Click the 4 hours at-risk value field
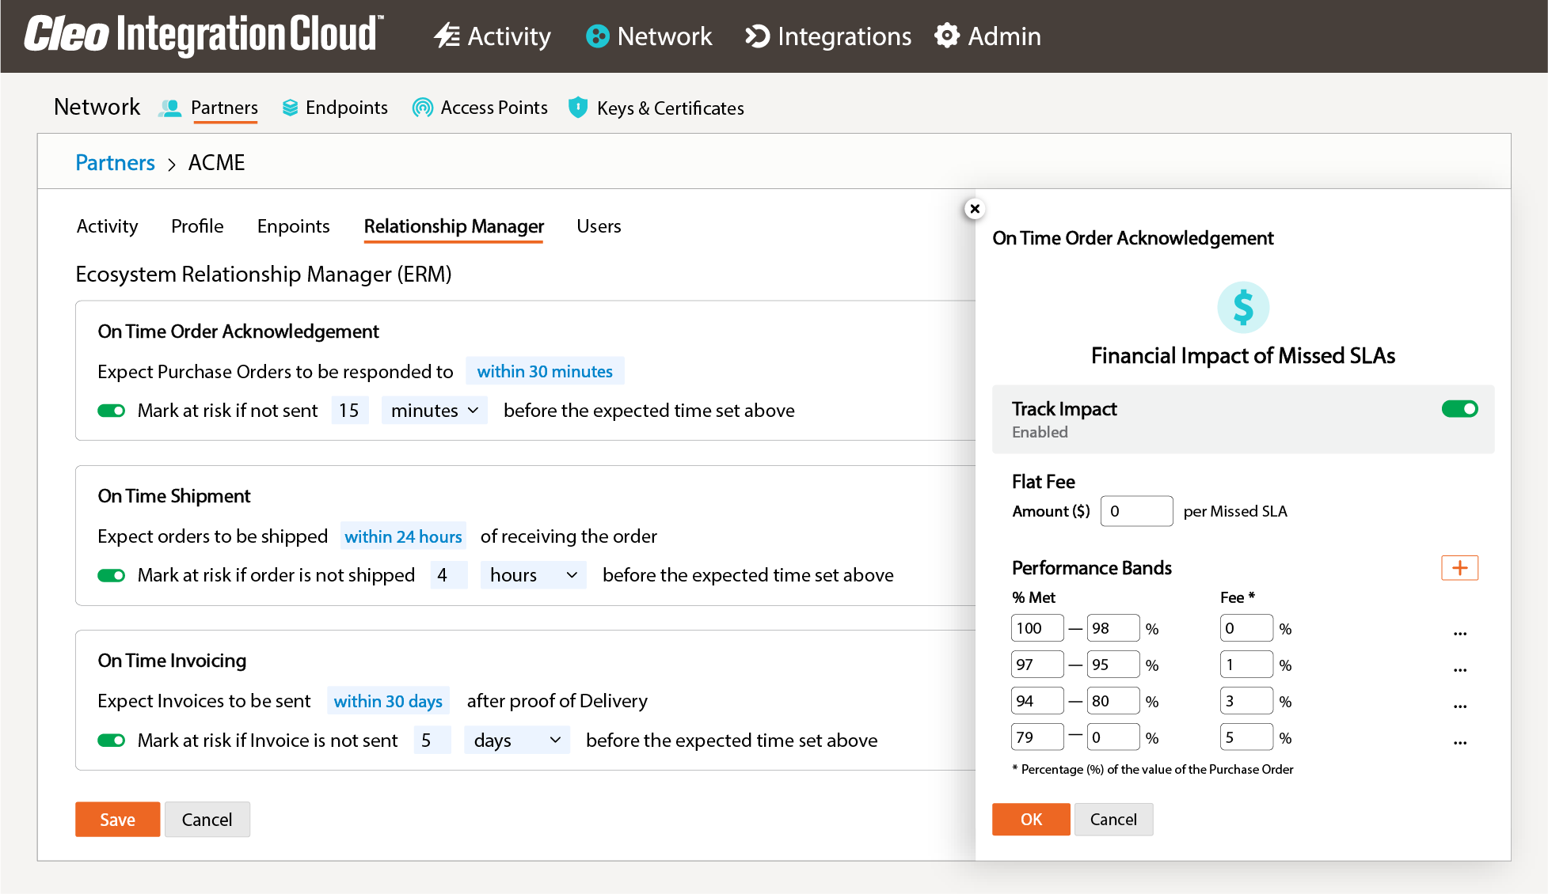This screenshot has height=894, width=1548. coord(448,575)
